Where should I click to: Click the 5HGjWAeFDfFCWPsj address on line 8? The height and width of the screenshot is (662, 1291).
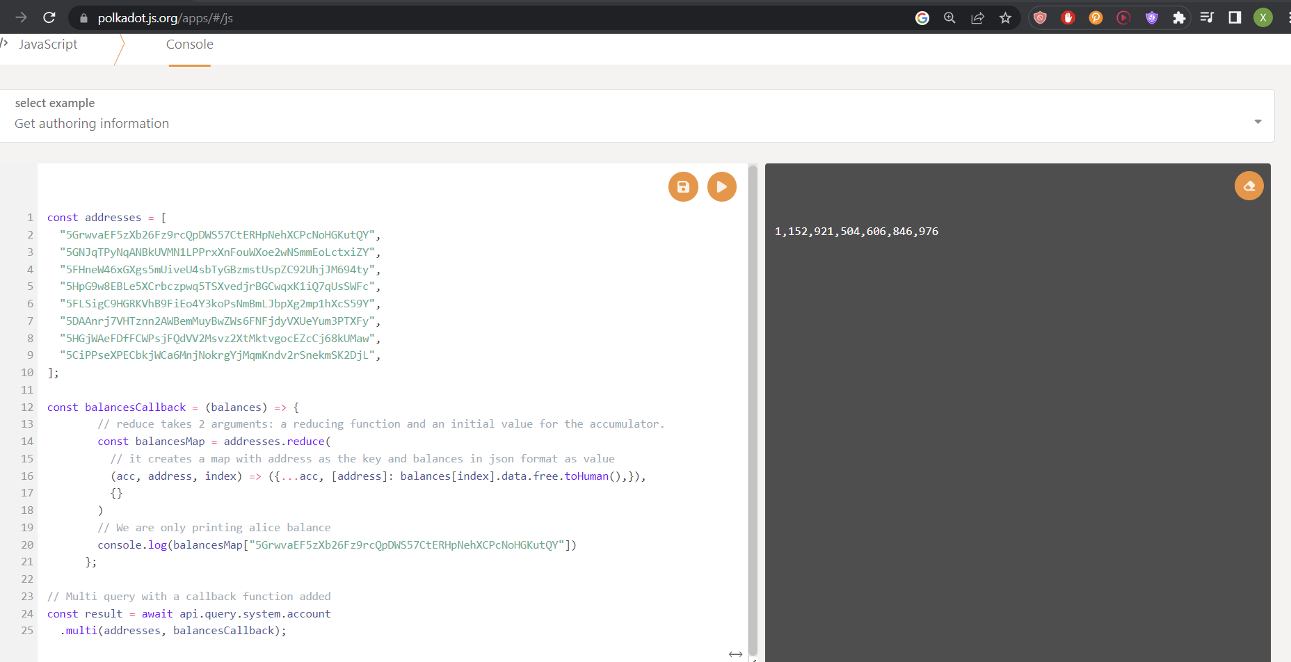(217, 339)
